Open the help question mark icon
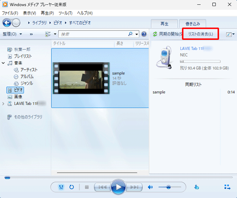 point(144,34)
